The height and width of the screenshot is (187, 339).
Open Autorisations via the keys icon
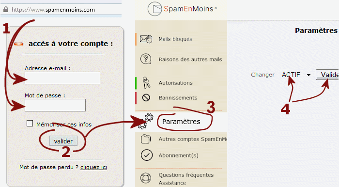pos(146,83)
